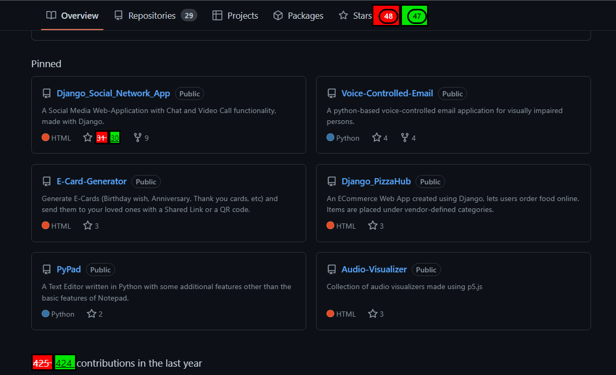Click Public badge of Django_PizzaHub
Viewport: 616px width, 375px height.
tap(430, 182)
